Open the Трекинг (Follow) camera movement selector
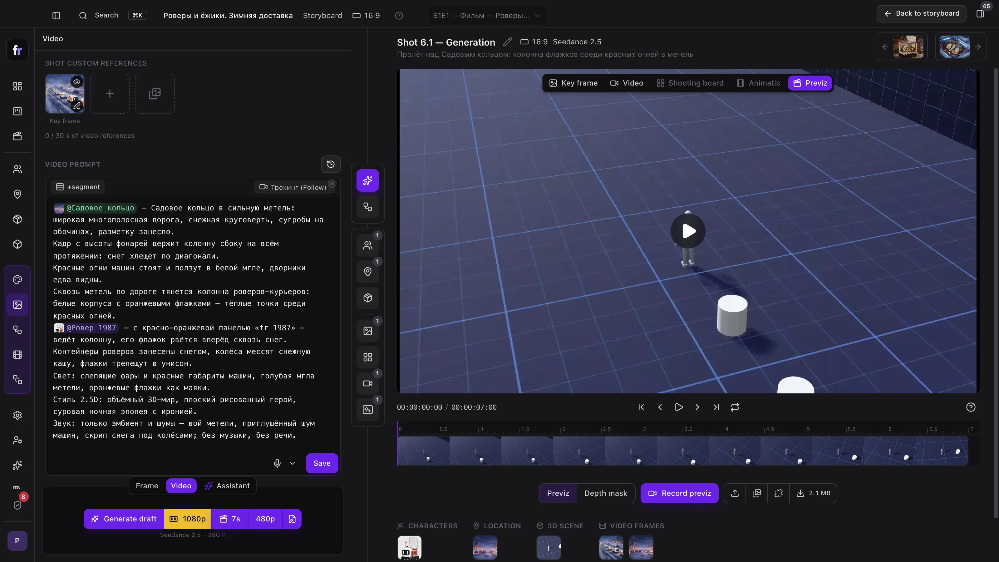999x562 pixels. tap(293, 187)
